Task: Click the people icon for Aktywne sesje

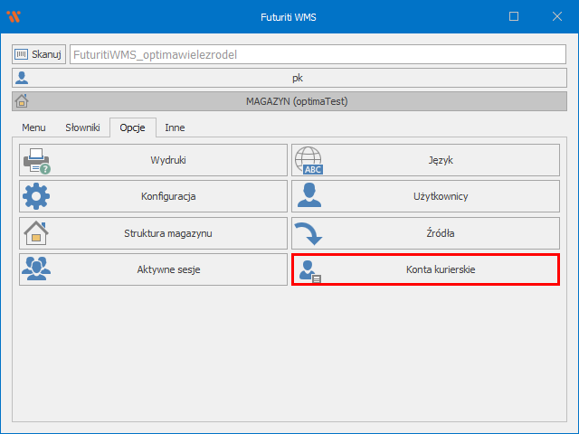Action: 37,269
